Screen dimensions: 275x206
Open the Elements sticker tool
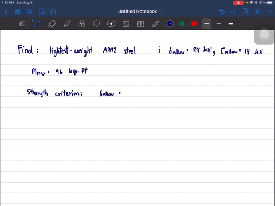111,24
